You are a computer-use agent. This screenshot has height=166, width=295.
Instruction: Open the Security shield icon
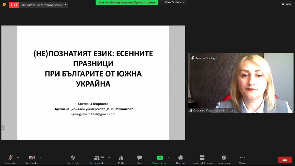pyautogui.click(x=73, y=158)
